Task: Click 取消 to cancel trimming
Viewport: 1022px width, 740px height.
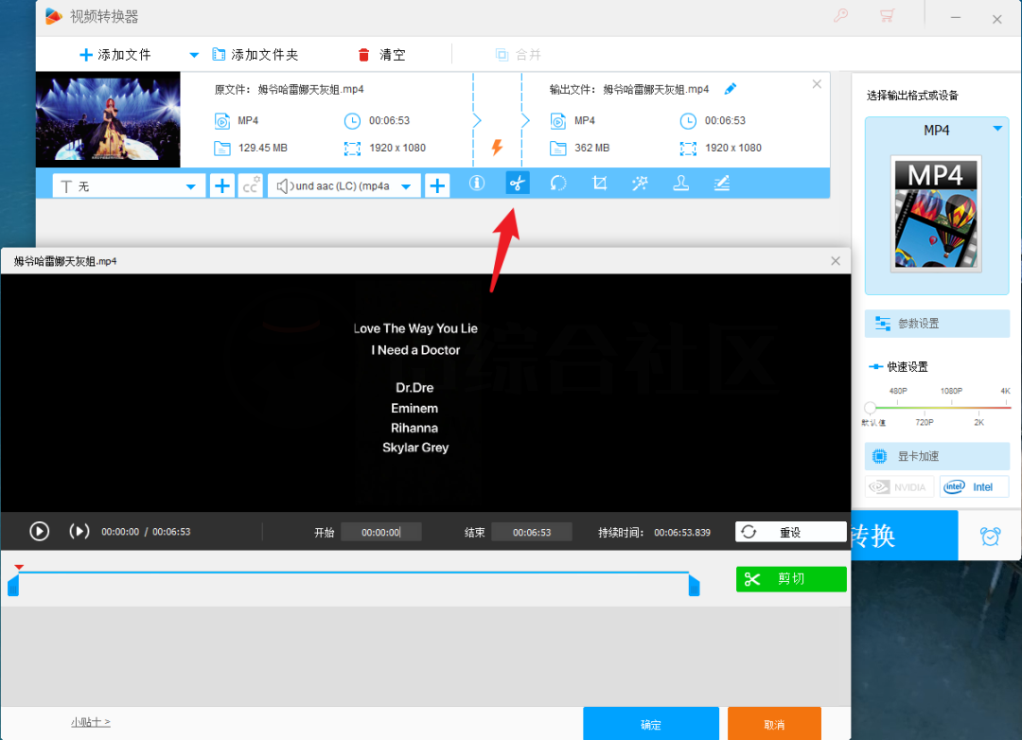Action: click(x=774, y=724)
